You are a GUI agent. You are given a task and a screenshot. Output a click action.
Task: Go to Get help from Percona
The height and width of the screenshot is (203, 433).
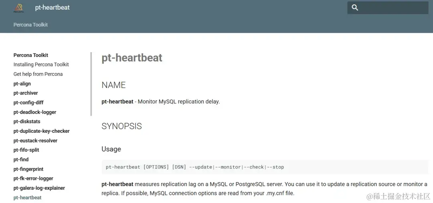click(x=38, y=74)
